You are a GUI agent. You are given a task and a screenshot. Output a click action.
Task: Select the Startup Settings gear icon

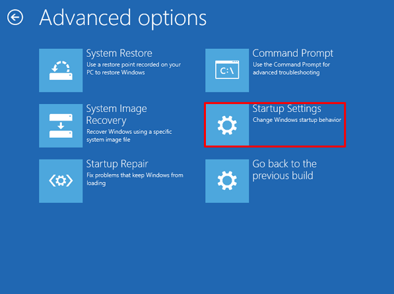[227, 125]
